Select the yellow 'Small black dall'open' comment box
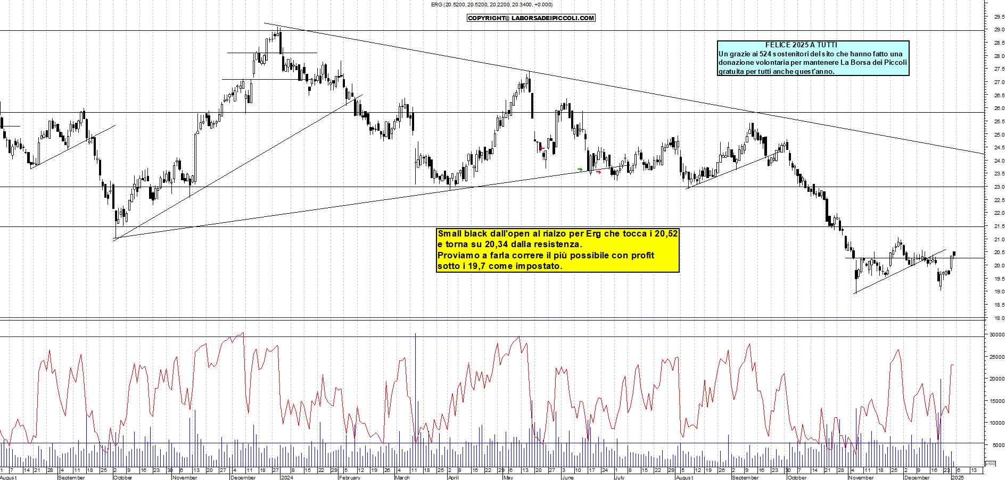 pos(557,250)
